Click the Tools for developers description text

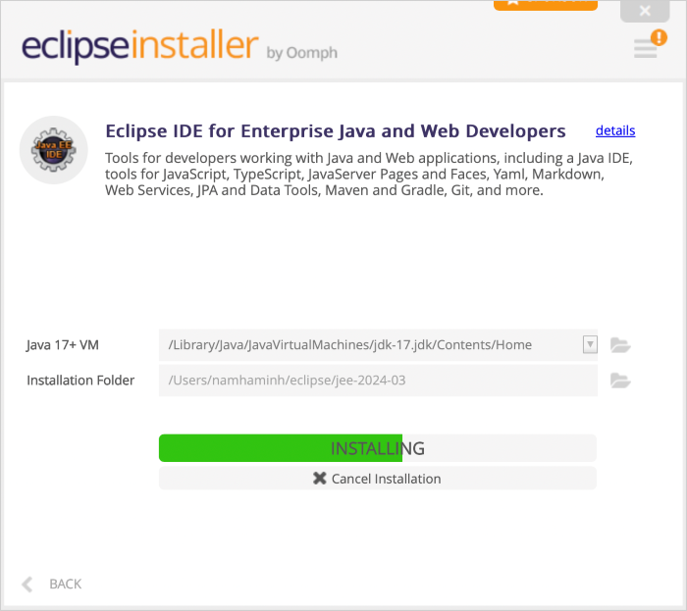coord(369,174)
